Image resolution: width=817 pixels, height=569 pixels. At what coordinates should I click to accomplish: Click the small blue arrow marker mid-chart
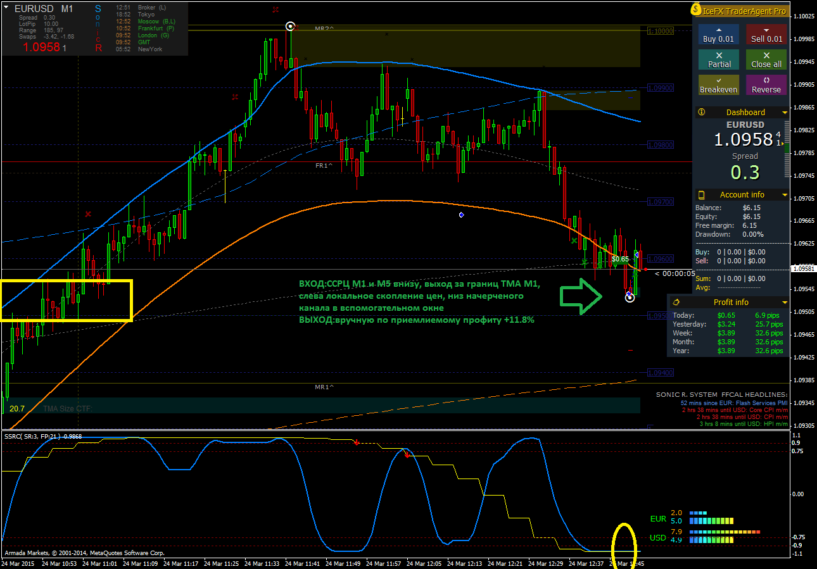coord(462,215)
